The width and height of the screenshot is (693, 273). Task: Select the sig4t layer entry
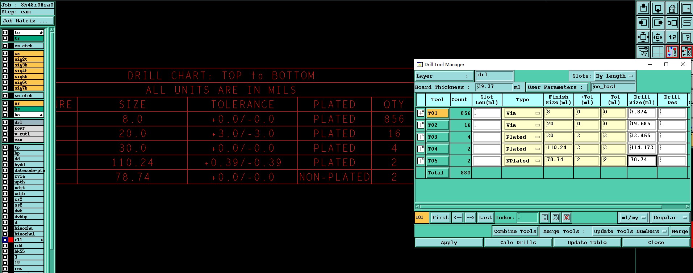[29, 71]
